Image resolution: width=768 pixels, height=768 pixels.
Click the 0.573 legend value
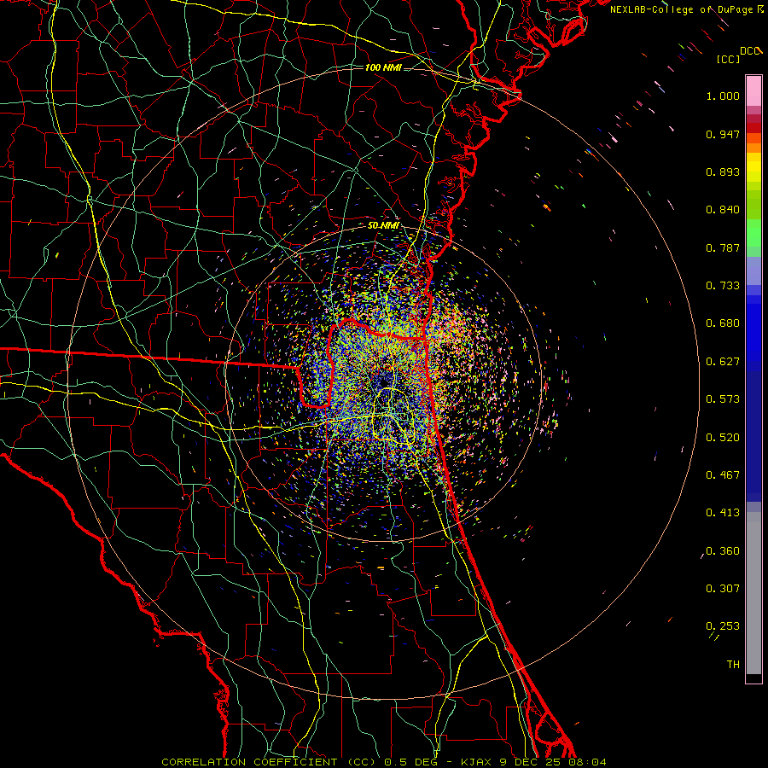[723, 399]
